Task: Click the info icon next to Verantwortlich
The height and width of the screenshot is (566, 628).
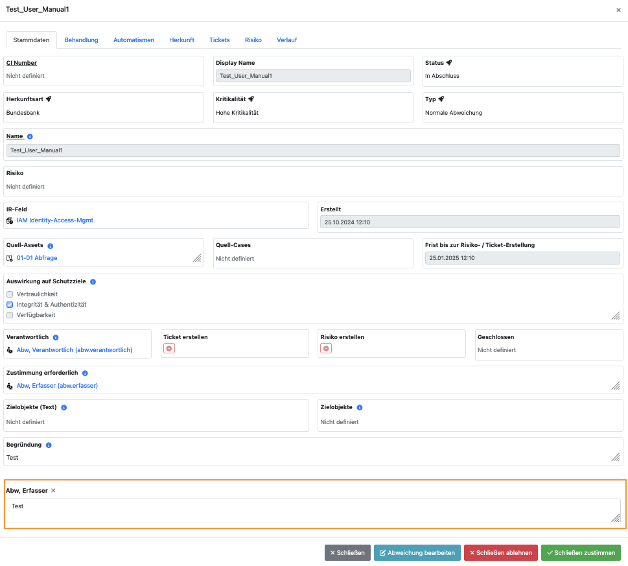Action: [x=56, y=338]
